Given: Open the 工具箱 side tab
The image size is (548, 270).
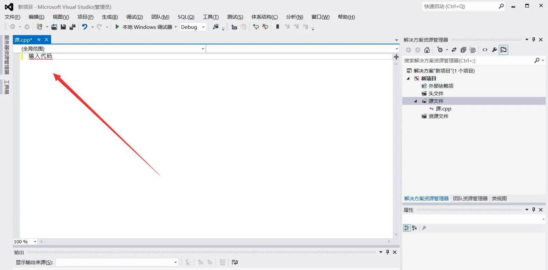Looking at the screenshot, I should tap(7, 87).
